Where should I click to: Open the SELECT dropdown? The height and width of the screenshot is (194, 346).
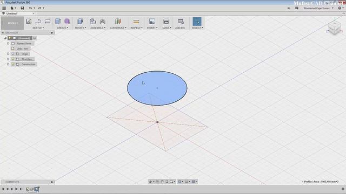[197, 28]
